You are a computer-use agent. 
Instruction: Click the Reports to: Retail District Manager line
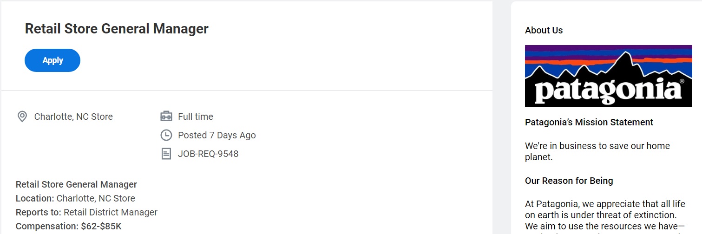(87, 212)
